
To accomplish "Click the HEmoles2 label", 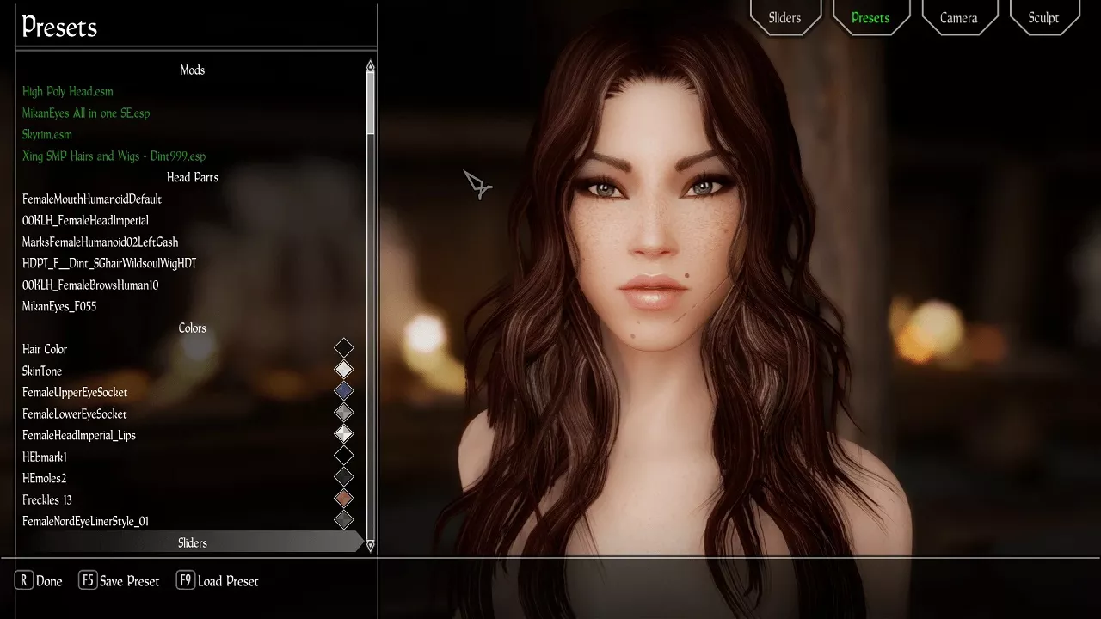I will pyautogui.click(x=45, y=478).
